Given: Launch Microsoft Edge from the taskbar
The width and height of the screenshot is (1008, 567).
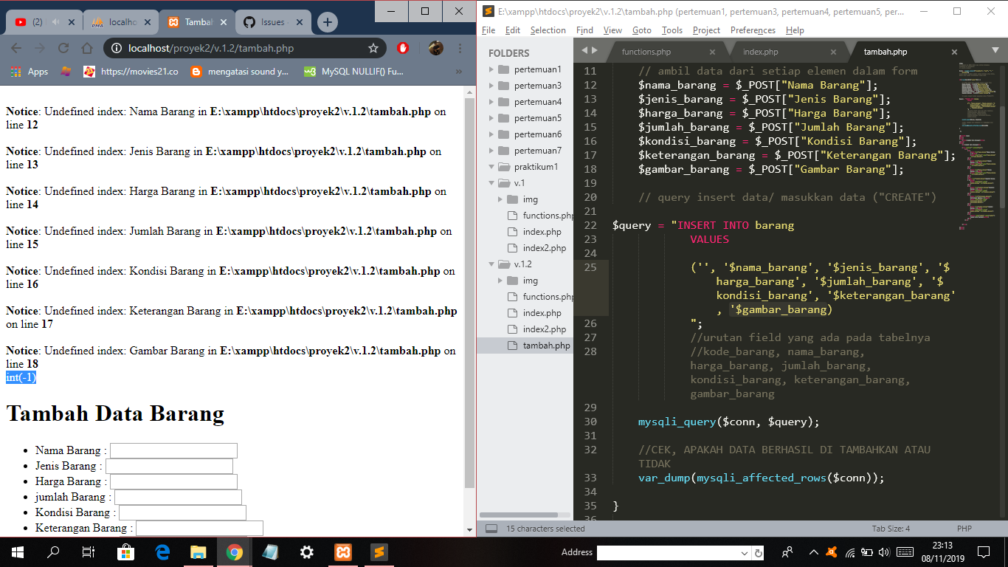Looking at the screenshot, I should [x=162, y=552].
